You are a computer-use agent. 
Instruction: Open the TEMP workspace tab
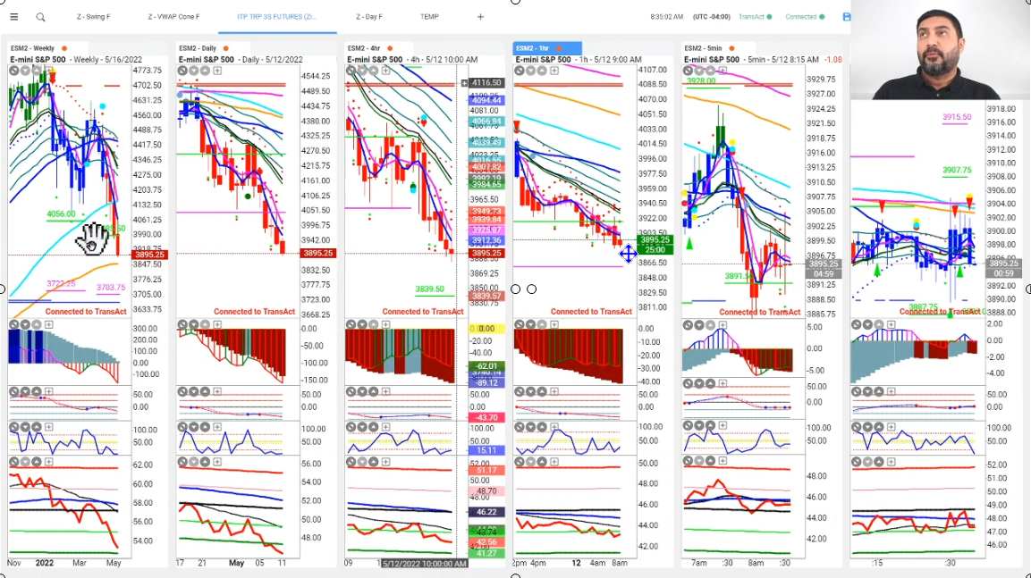429,17
